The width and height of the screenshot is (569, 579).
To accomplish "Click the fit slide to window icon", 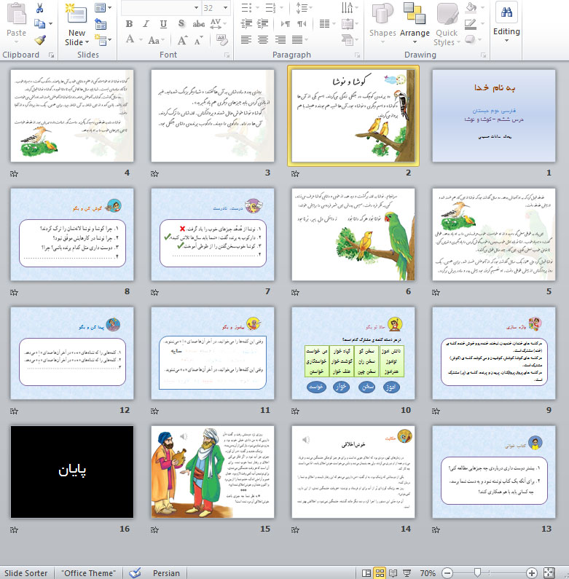I will click(x=549, y=573).
